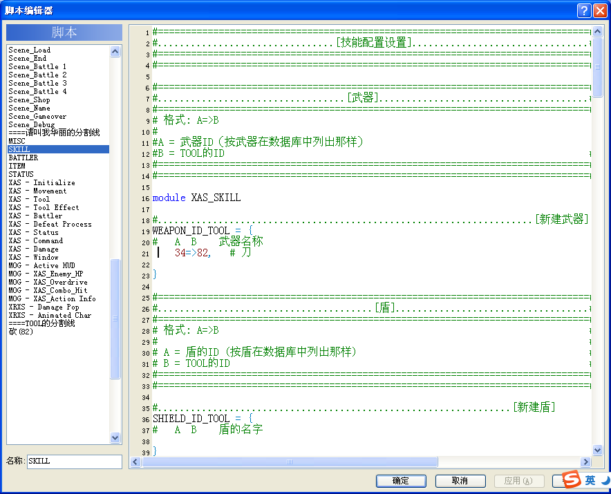The image size is (611, 494).
Task: Click the code editor horizontal scrollbar thumb
Action: 290,462
